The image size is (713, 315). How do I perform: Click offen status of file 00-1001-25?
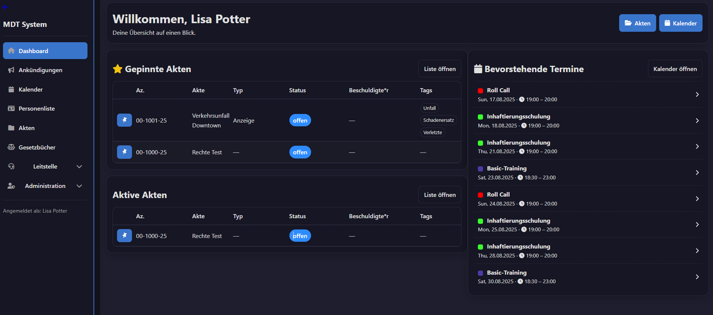pyautogui.click(x=300, y=120)
